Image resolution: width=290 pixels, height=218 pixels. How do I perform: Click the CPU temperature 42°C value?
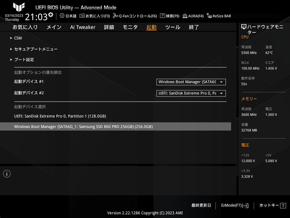269,53
